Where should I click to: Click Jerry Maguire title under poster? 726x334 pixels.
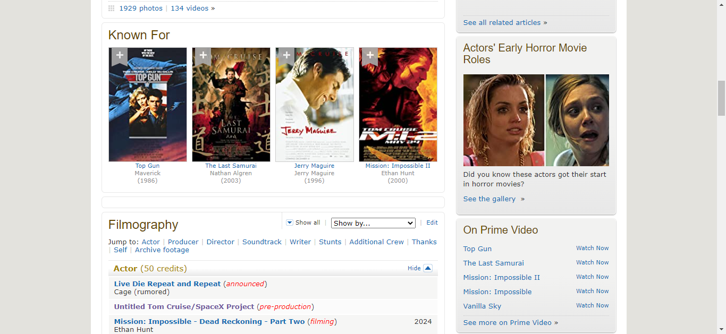click(x=314, y=166)
